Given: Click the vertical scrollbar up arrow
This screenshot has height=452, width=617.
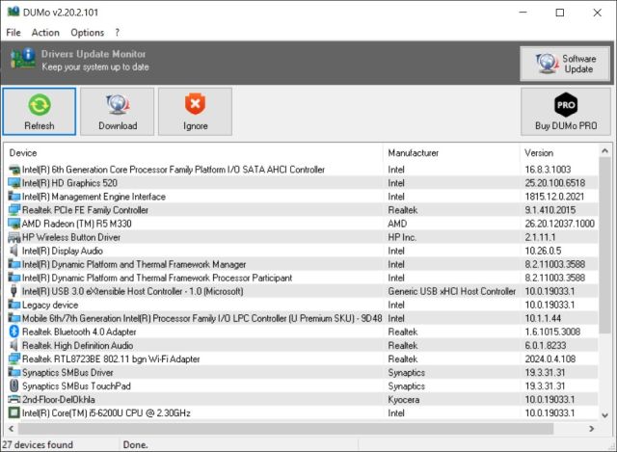Looking at the screenshot, I should 605,151.
